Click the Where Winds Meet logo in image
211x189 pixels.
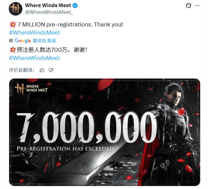click(31, 89)
